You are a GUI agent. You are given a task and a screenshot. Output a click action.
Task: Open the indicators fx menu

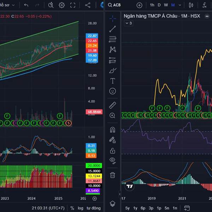pyautogui.click(x=204, y=5)
